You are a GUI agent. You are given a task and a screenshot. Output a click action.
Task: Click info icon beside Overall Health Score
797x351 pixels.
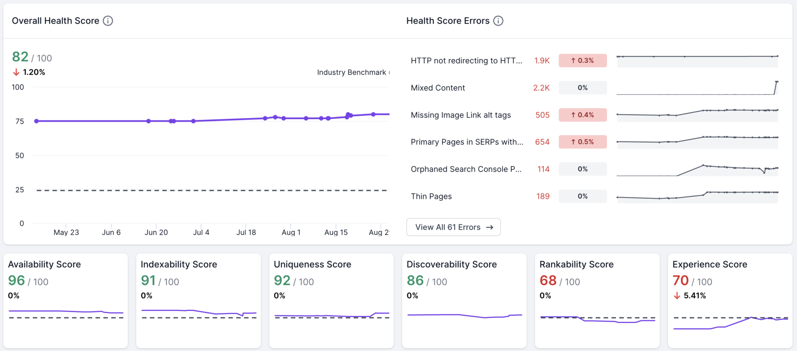click(108, 21)
